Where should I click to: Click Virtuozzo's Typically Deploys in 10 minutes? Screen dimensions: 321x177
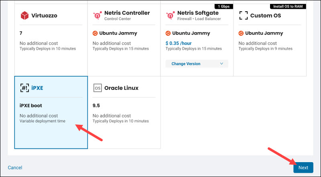click(x=48, y=49)
